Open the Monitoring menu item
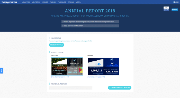This screenshot has height=98, width=180. tap(36, 2)
